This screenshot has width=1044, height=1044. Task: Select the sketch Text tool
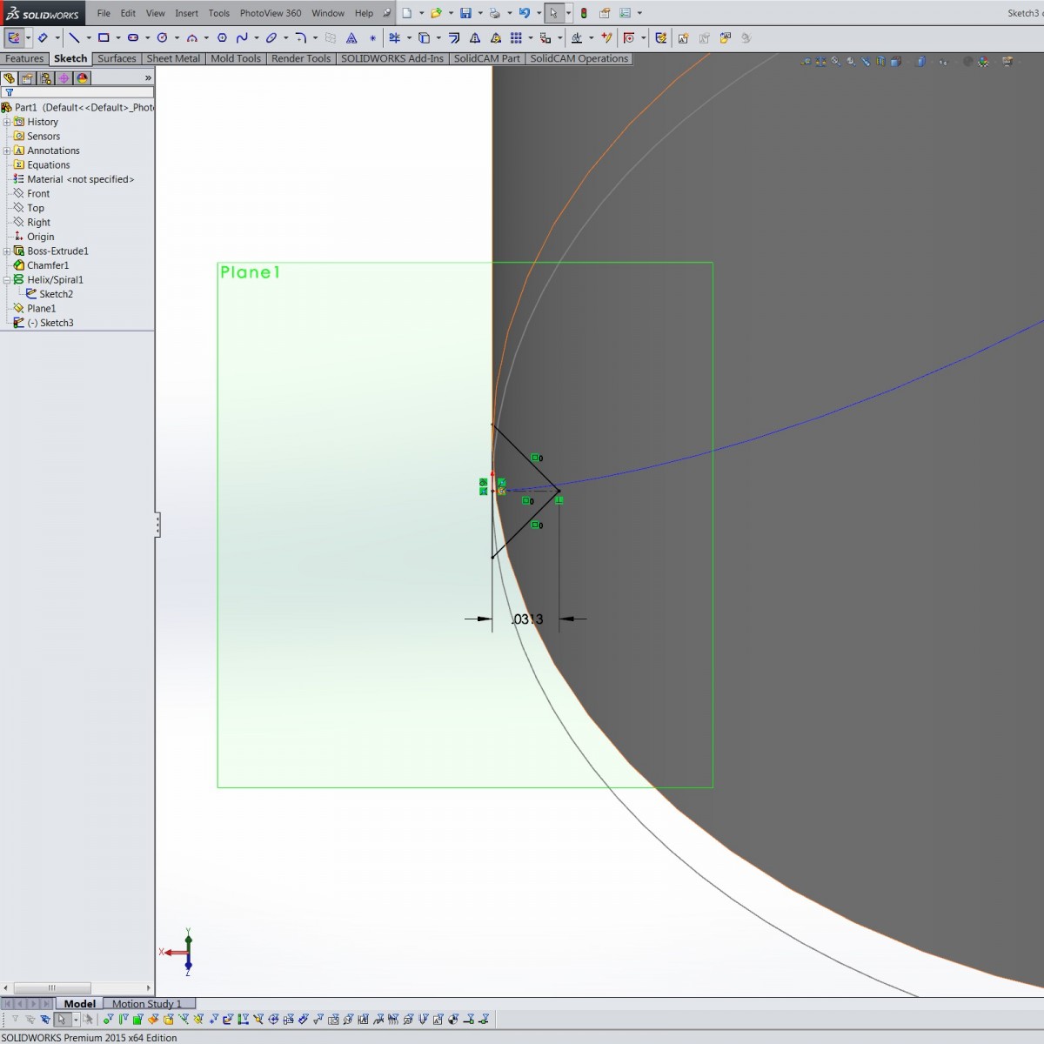pos(351,37)
